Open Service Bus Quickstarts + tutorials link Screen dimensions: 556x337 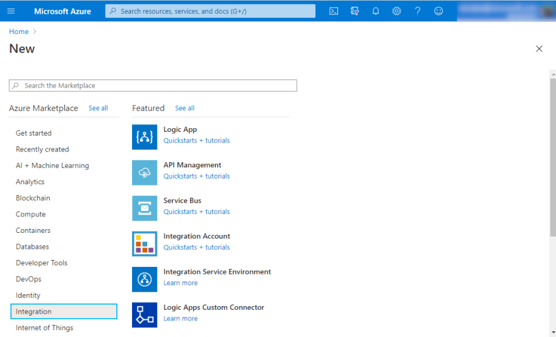[196, 211]
